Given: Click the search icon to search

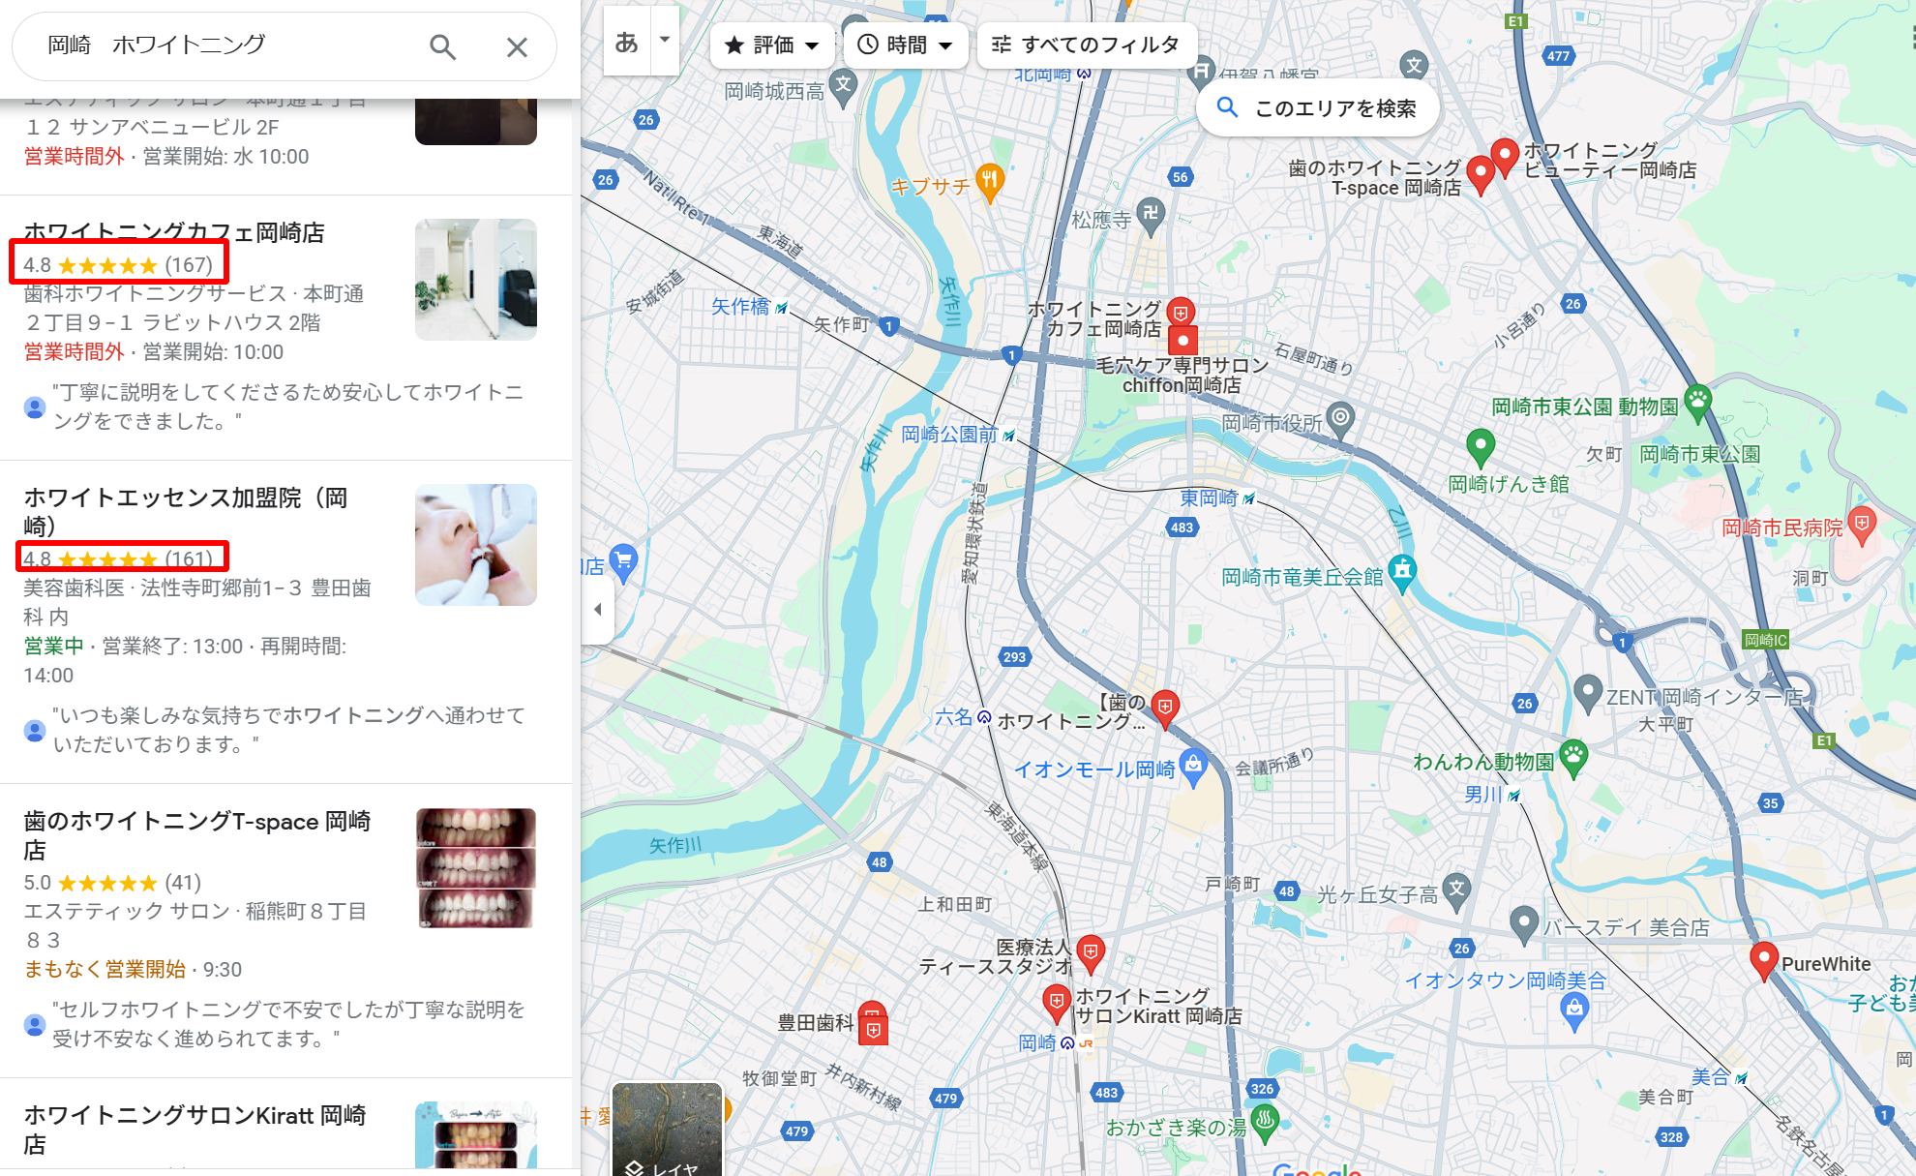Looking at the screenshot, I should coord(445,44).
